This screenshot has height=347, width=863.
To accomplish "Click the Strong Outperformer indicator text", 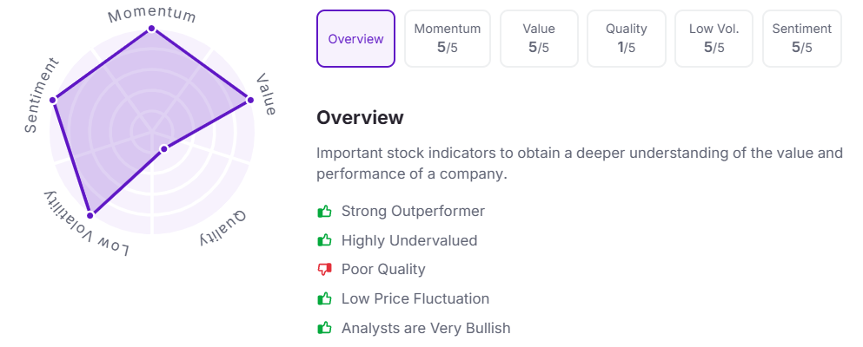I will 414,212.
